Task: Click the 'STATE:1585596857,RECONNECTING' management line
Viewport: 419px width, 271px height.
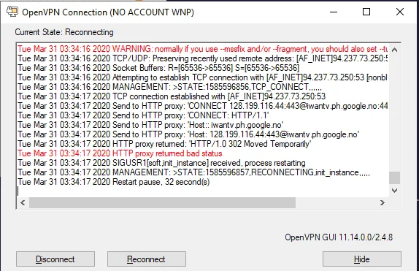Action: click(193, 172)
